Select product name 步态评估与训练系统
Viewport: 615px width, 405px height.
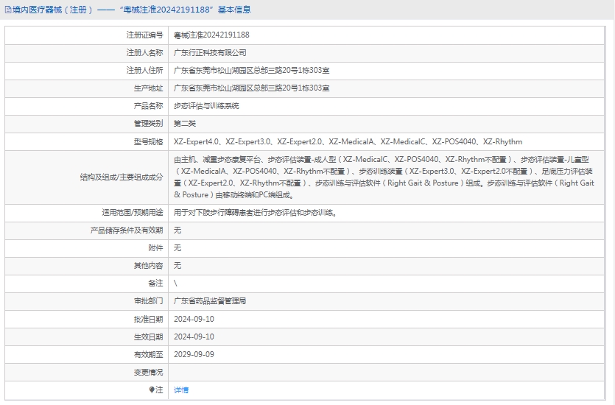click(x=206, y=105)
